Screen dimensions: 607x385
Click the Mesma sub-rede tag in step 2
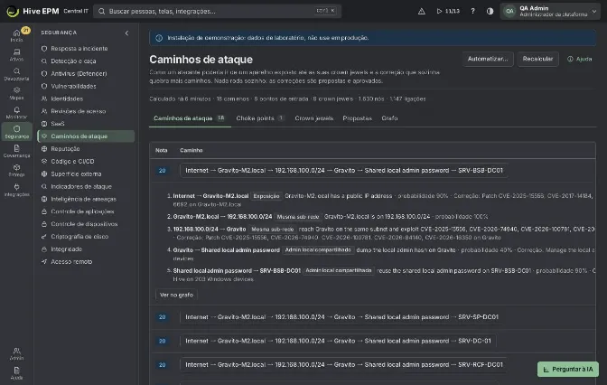click(298, 217)
